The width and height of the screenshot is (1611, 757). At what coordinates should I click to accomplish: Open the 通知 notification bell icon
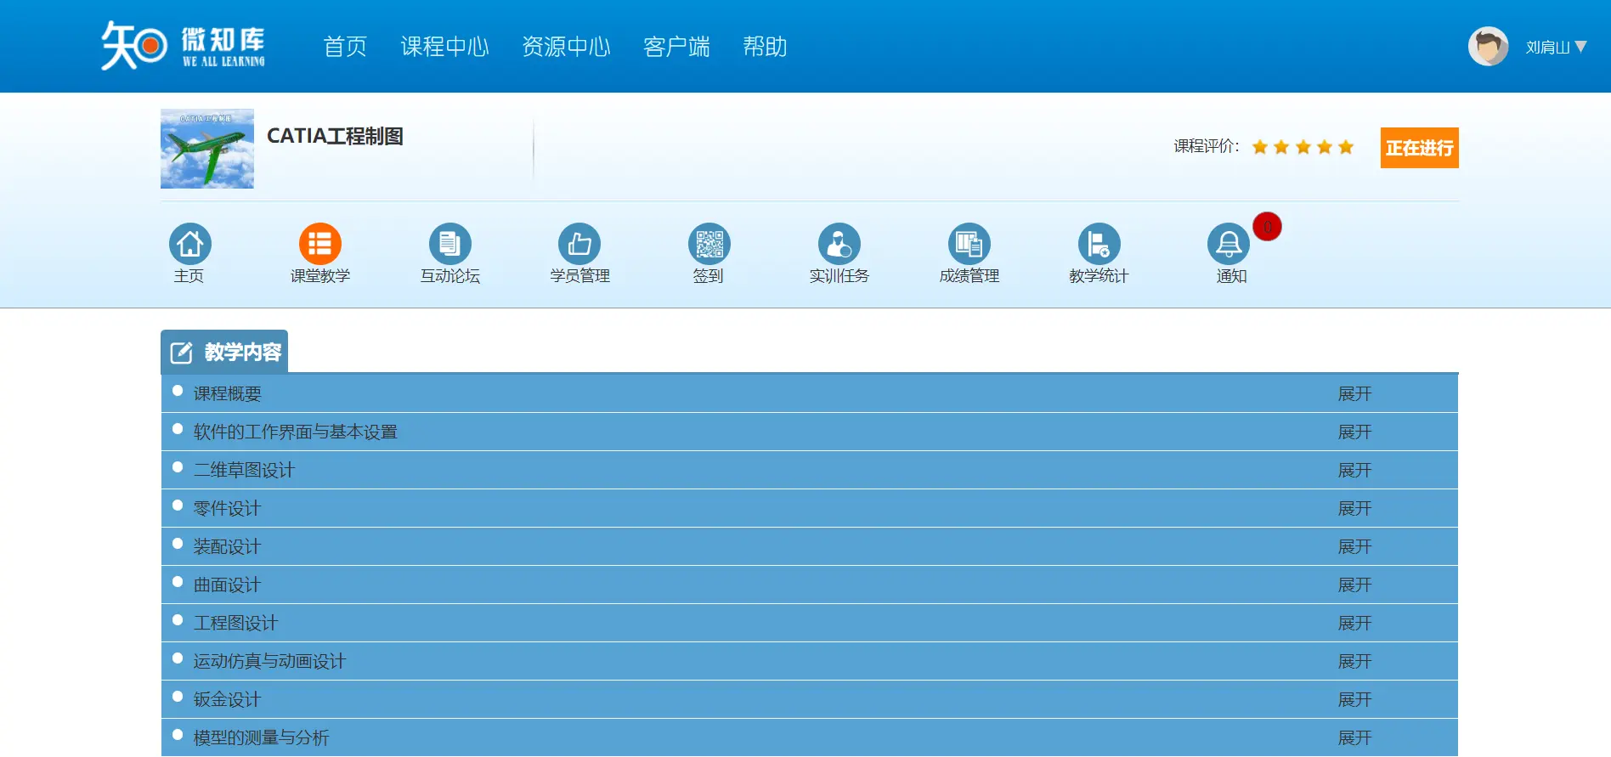tap(1229, 245)
